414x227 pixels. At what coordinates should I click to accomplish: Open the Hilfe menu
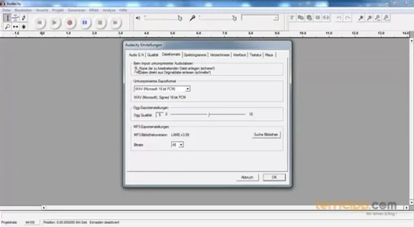[x=123, y=10]
